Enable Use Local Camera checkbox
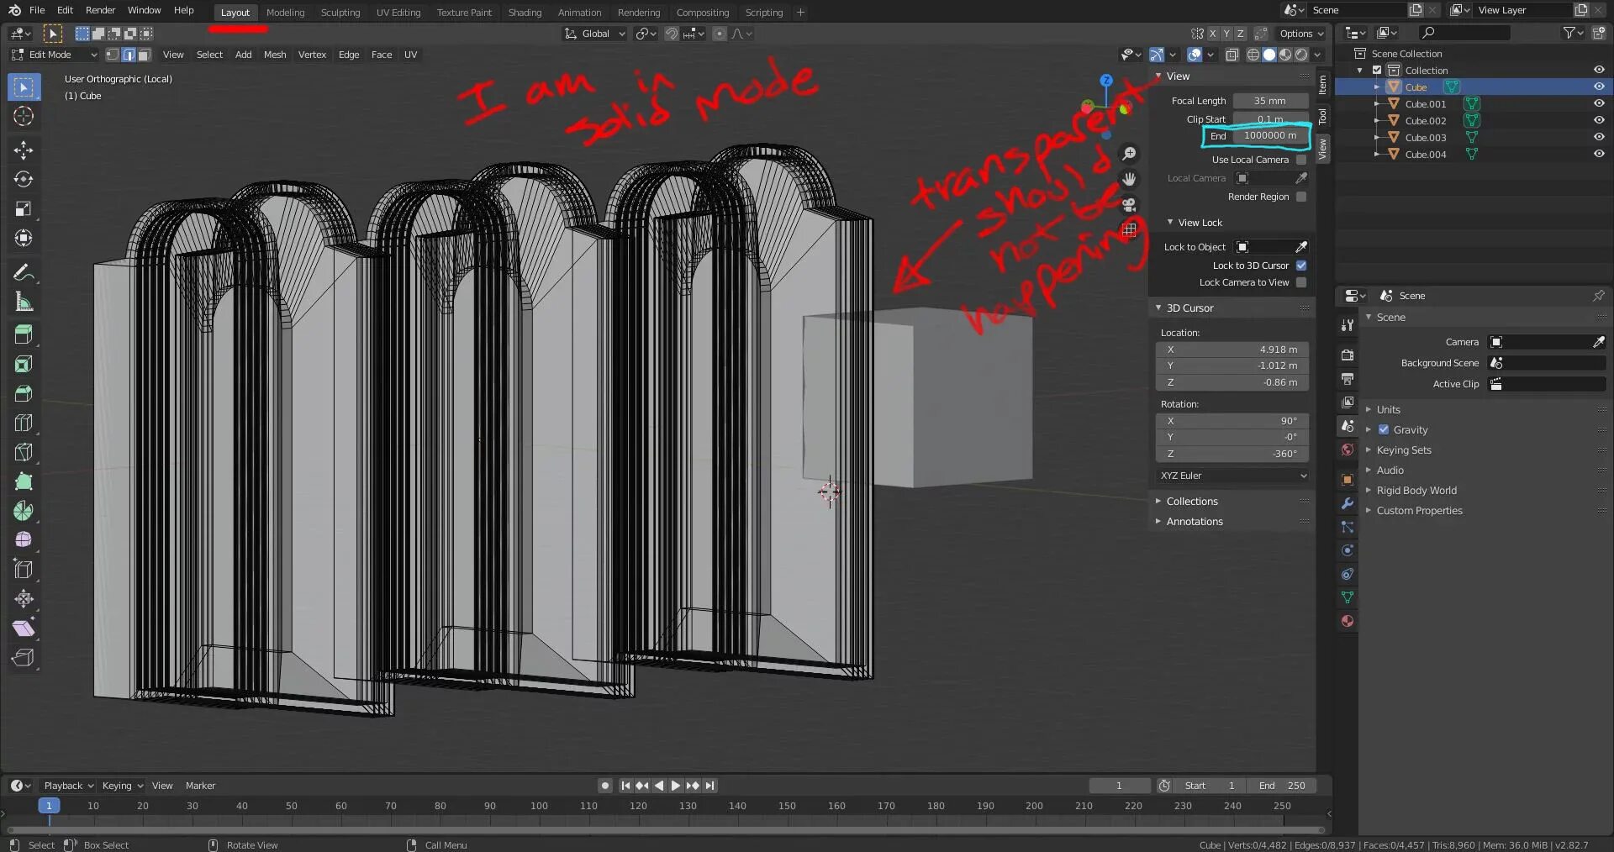 coord(1301,160)
